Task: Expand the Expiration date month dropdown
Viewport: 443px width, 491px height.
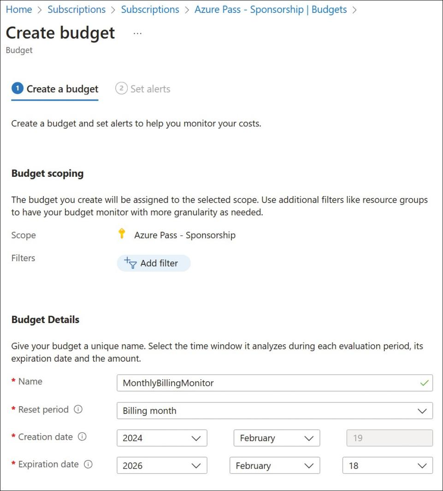Action: coord(275,465)
